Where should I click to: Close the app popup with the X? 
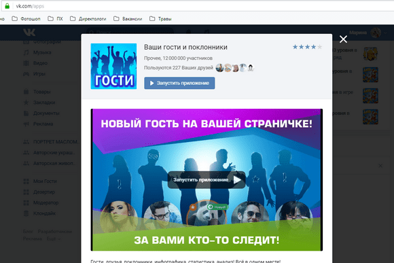[x=343, y=39]
